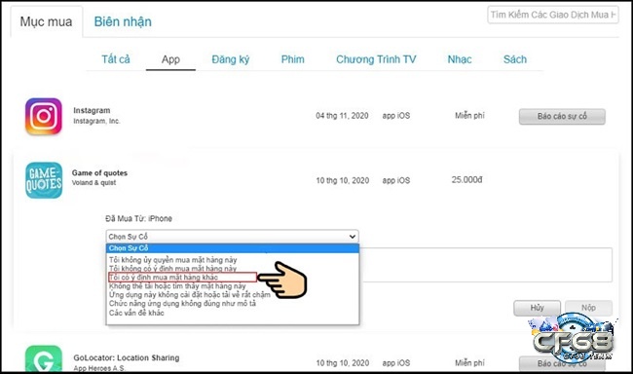
Task: Switch to the Biên nhận tab
Action: click(x=123, y=21)
